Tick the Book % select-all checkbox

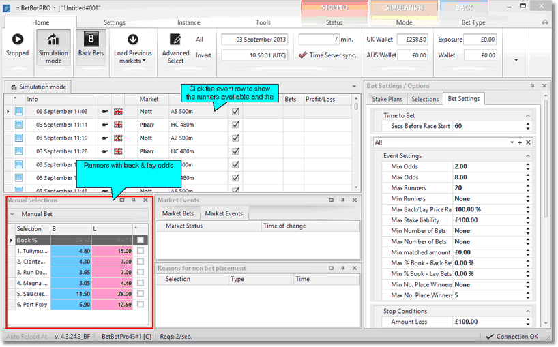[141, 240]
